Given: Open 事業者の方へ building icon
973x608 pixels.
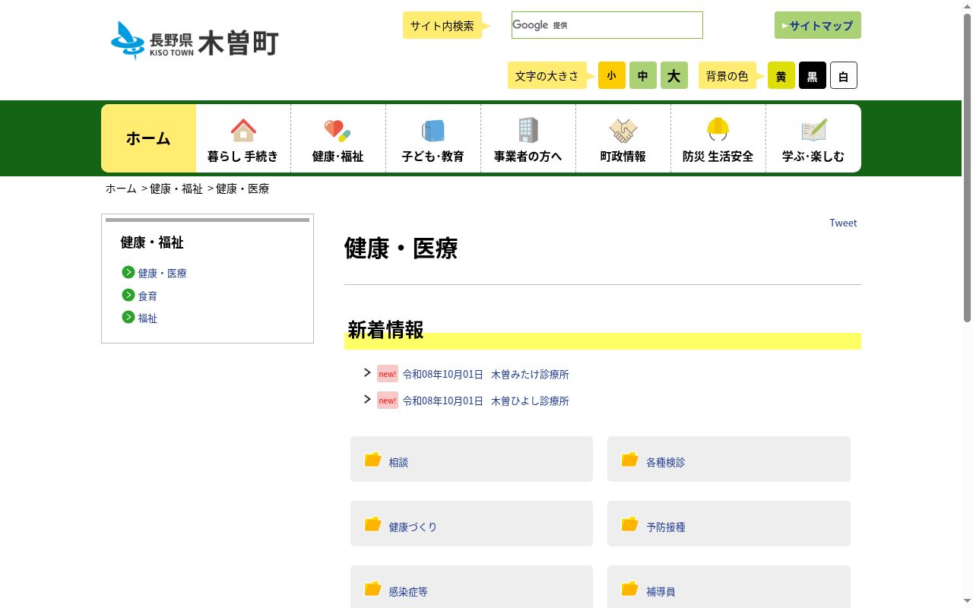Looking at the screenshot, I should [528, 130].
